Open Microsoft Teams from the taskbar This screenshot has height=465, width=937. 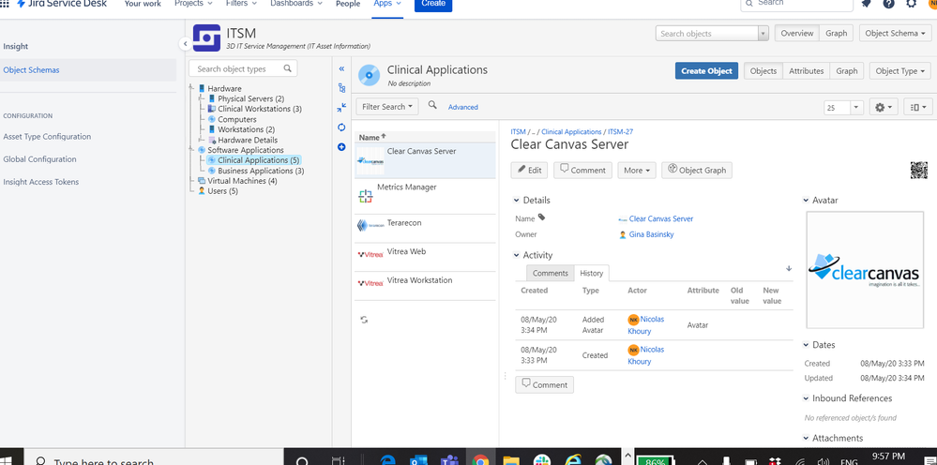(448, 461)
